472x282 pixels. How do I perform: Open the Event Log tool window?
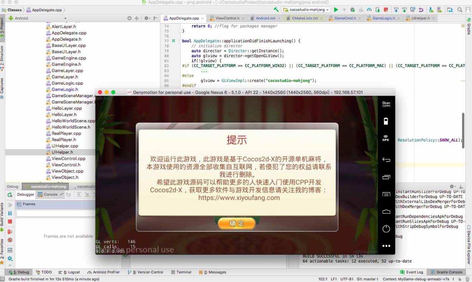(x=412, y=272)
